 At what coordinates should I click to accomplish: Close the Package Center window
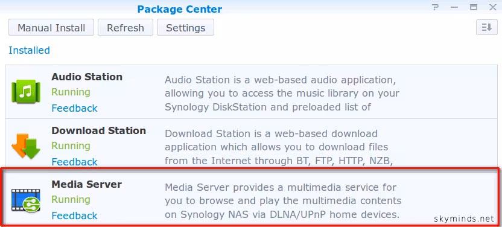click(493, 7)
